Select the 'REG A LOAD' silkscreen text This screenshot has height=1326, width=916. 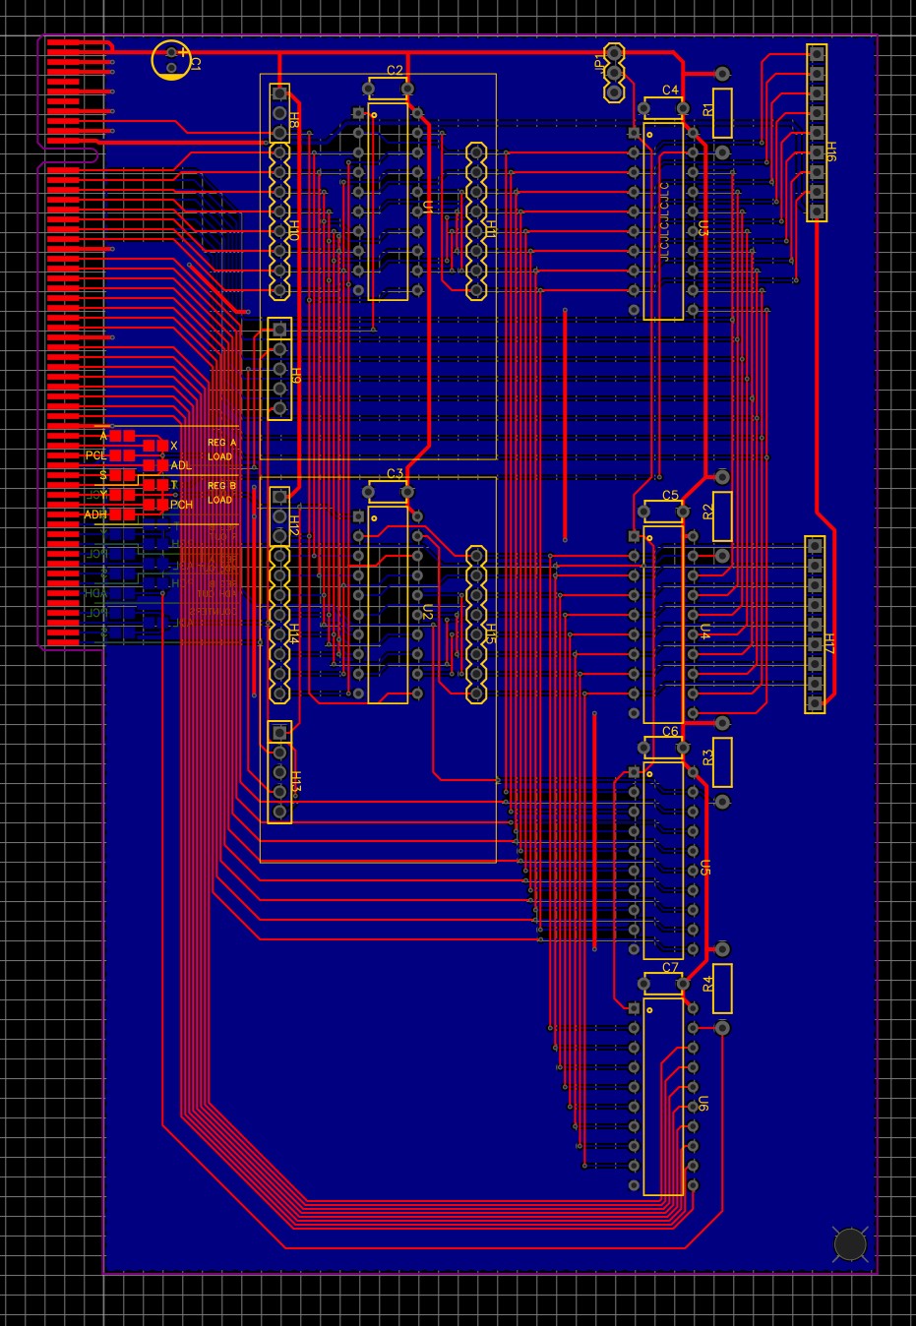221,450
